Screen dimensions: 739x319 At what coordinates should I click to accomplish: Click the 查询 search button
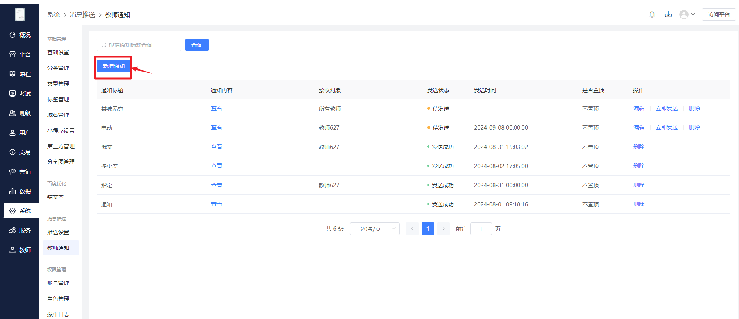(197, 45)
